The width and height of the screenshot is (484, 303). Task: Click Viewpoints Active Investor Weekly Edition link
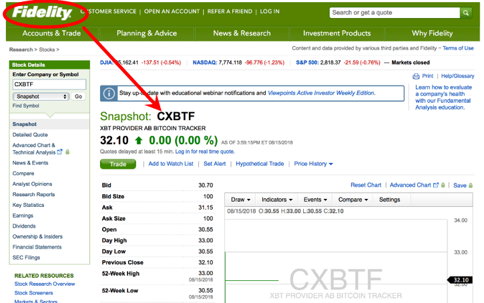pyautogui.click(x=321, y=93)
